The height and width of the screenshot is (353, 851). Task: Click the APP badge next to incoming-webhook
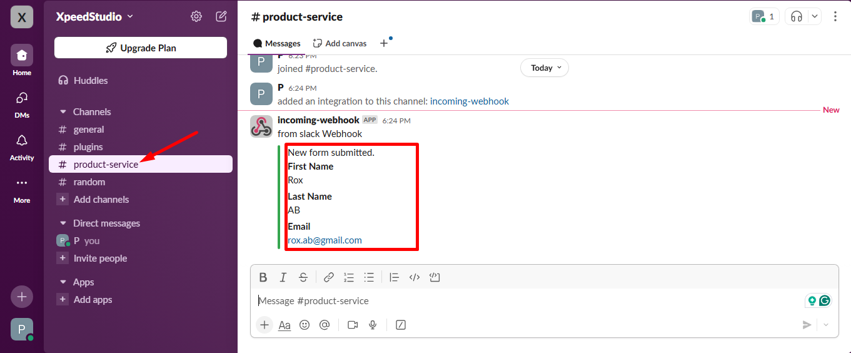pyautogui.click(x=370, y=120)
